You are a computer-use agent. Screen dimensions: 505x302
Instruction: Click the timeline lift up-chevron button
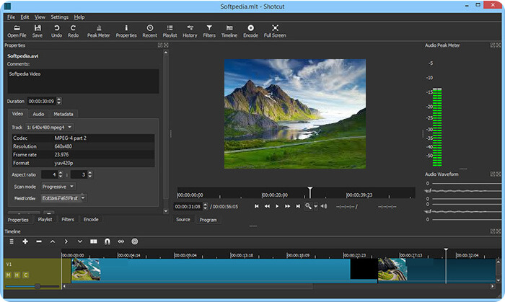pos(53,241)
